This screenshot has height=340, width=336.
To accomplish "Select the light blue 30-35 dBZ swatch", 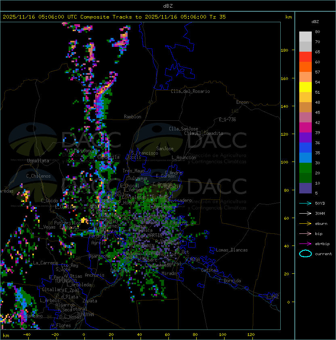I will pyautogui.click(x=305, y=157).
